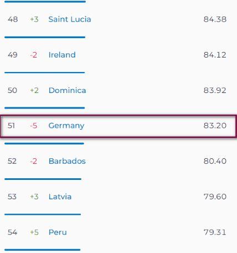Click Germany's -5 rank change
This screenshot has width=237, height=253.
tap(34, 126)
